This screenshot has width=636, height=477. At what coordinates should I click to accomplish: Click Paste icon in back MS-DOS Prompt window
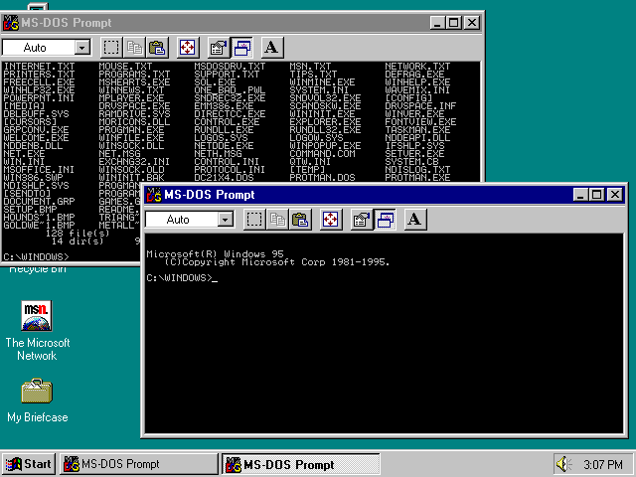(x=157, y=48)
